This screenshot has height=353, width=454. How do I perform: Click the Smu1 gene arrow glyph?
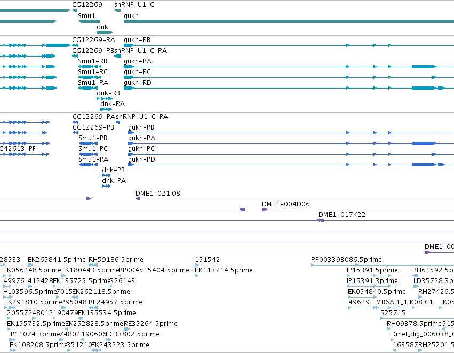click(89, 21)
